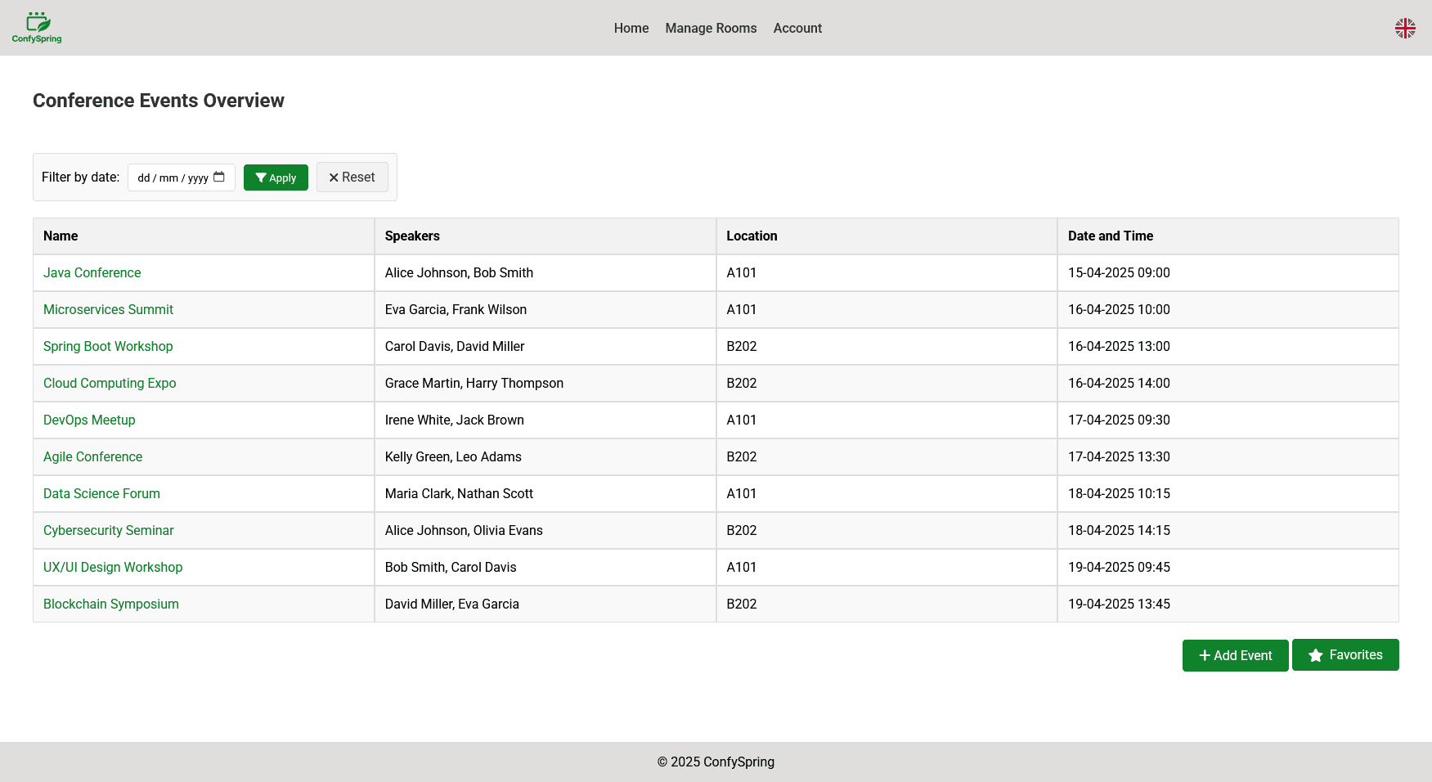This screenshot has height=782, width=1432.
Task: Open the Java Conference event link
Action: (x=92, y=273)
